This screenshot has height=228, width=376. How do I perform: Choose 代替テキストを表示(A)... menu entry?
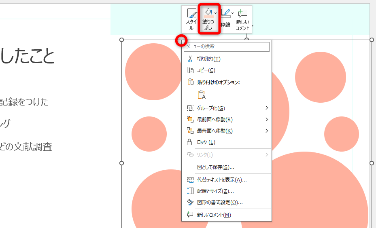coord(227,180)
